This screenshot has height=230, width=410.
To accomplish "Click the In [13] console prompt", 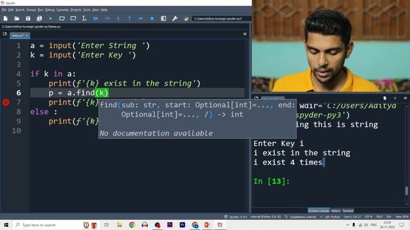I will click(272, 181).
